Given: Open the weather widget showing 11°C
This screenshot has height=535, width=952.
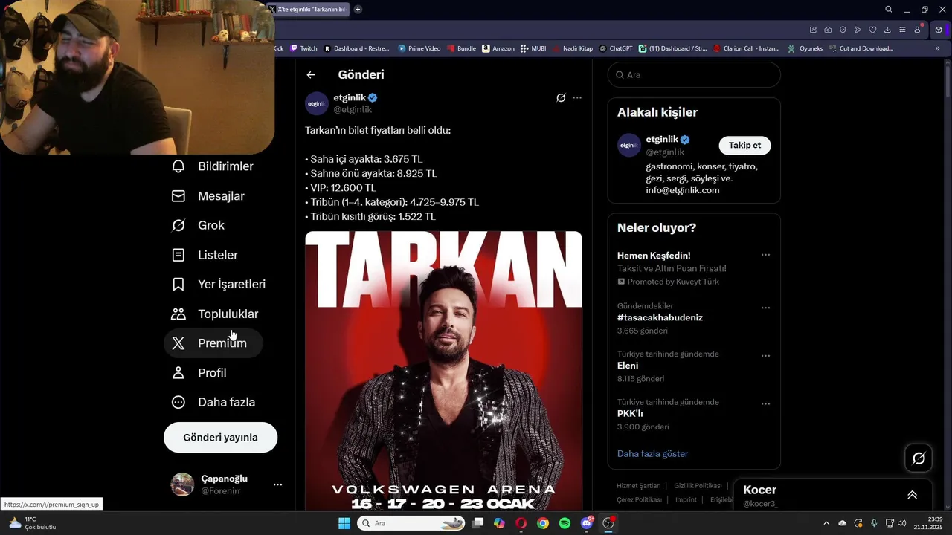Looking at the screenshot, I should (x=31, y=523).
